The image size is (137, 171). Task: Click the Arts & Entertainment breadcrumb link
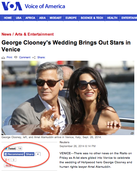click(x=34, y=34)
